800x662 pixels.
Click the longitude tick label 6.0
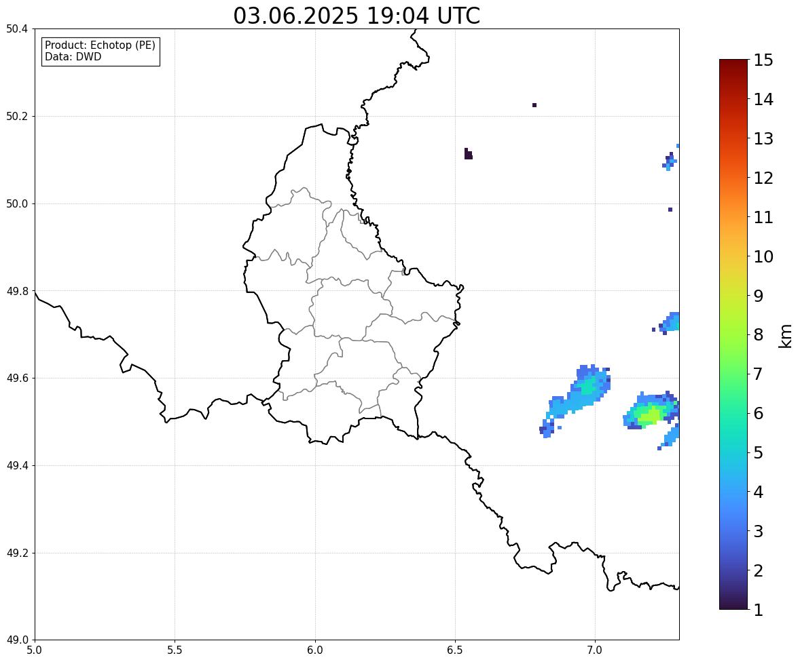click(x=315, y=650)
